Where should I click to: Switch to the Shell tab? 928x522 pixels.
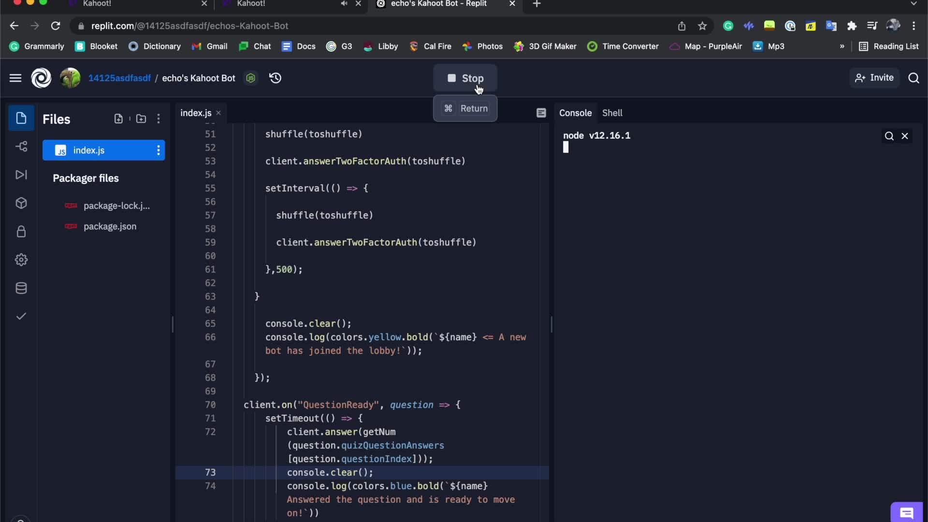612,113
